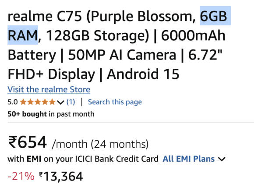Open the All EMI Plans link

[189, 159]
